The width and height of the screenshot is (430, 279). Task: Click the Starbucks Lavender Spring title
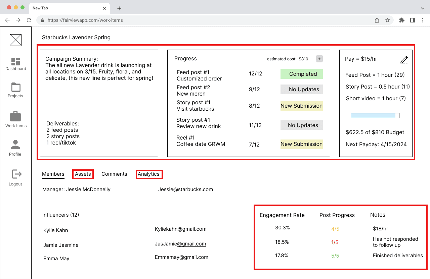tap(76, 37)
